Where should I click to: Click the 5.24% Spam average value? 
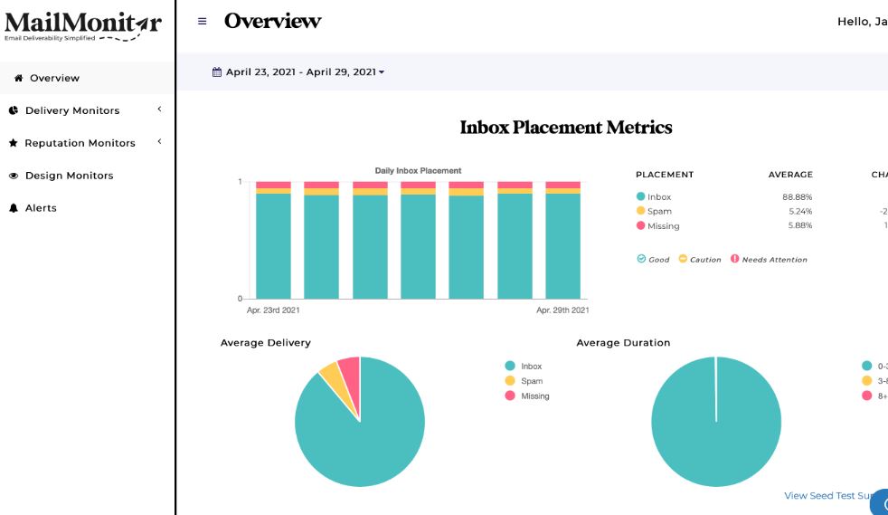point(800,211)
